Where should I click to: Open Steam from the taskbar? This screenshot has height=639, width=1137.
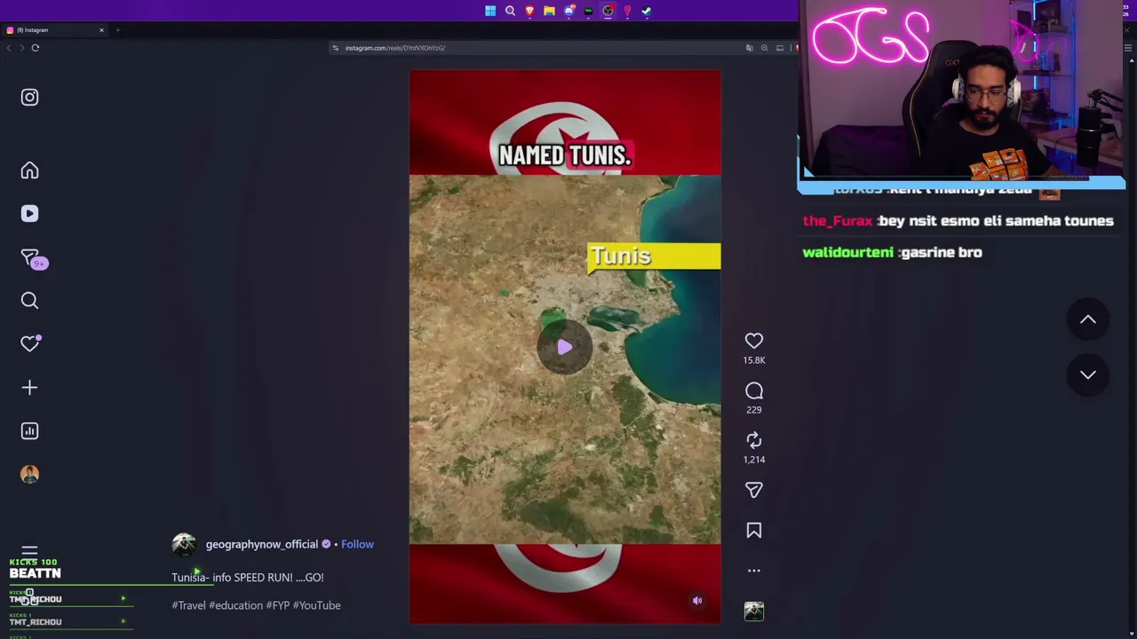click(x=647, y=11)
